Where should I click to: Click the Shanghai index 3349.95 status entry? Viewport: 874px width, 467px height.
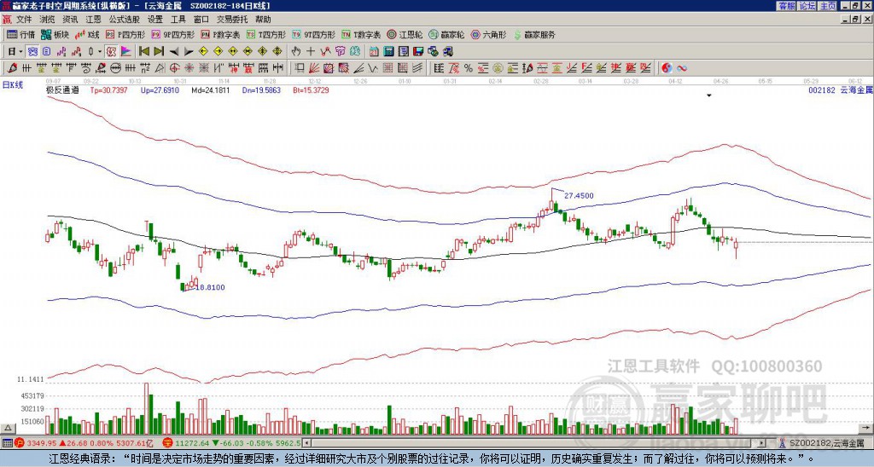(x=84, y=443)
